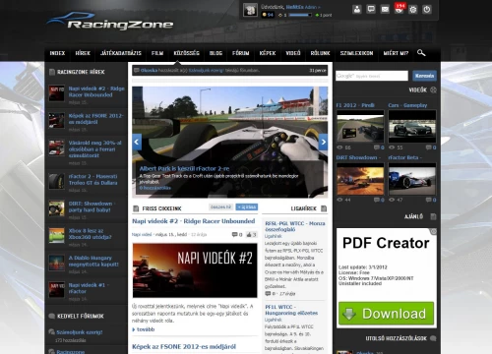Close the PDF Creator ad with corner icon
The image size is (492, 354).
(434, 231)
